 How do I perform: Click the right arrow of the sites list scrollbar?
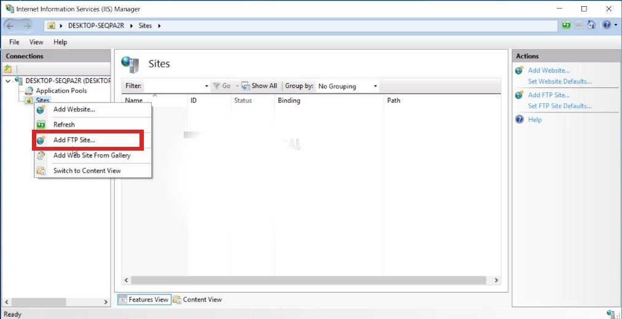(x=496, y=280)
